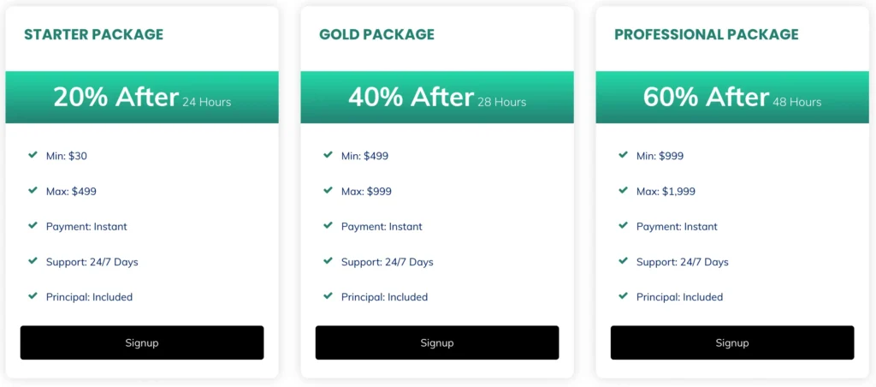Click checkmark next to Max: $999
The width and height of the screenshot is (876, 387).
click(328, 190)
